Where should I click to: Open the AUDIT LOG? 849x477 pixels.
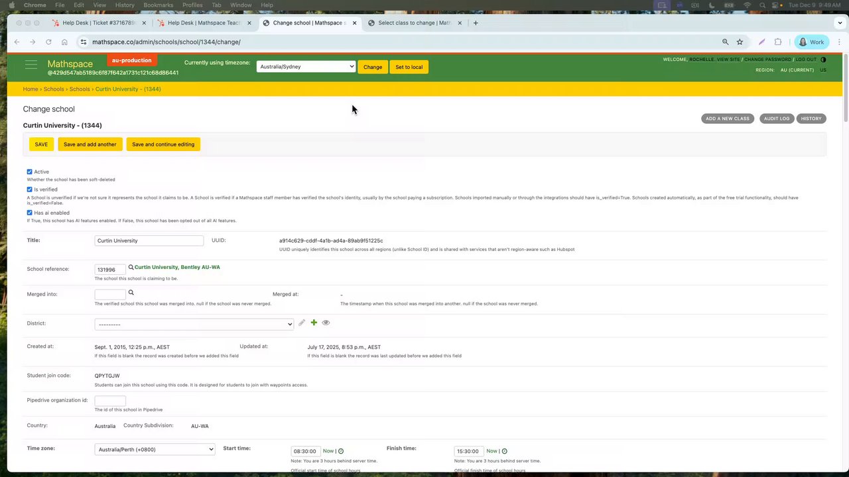coord(777,119)
